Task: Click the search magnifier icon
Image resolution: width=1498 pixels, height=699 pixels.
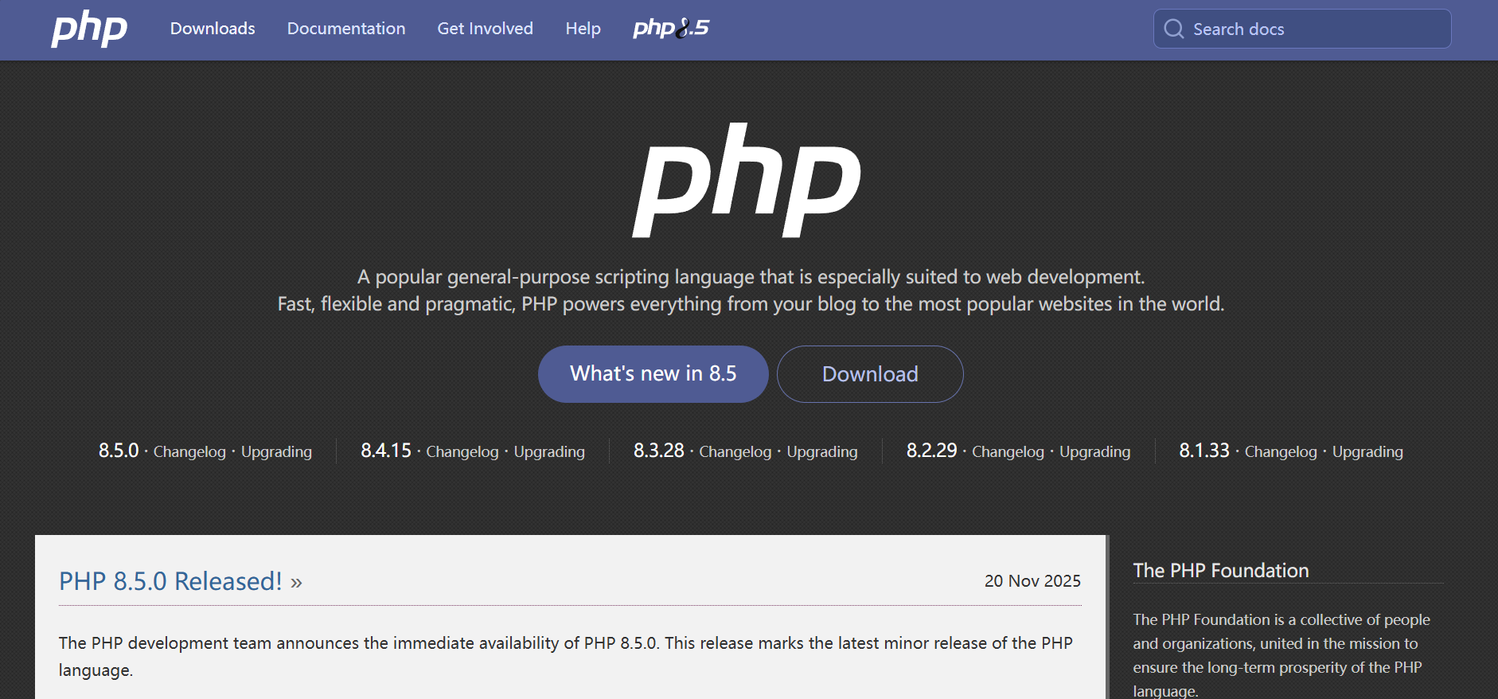Action: coord(1173,29)
